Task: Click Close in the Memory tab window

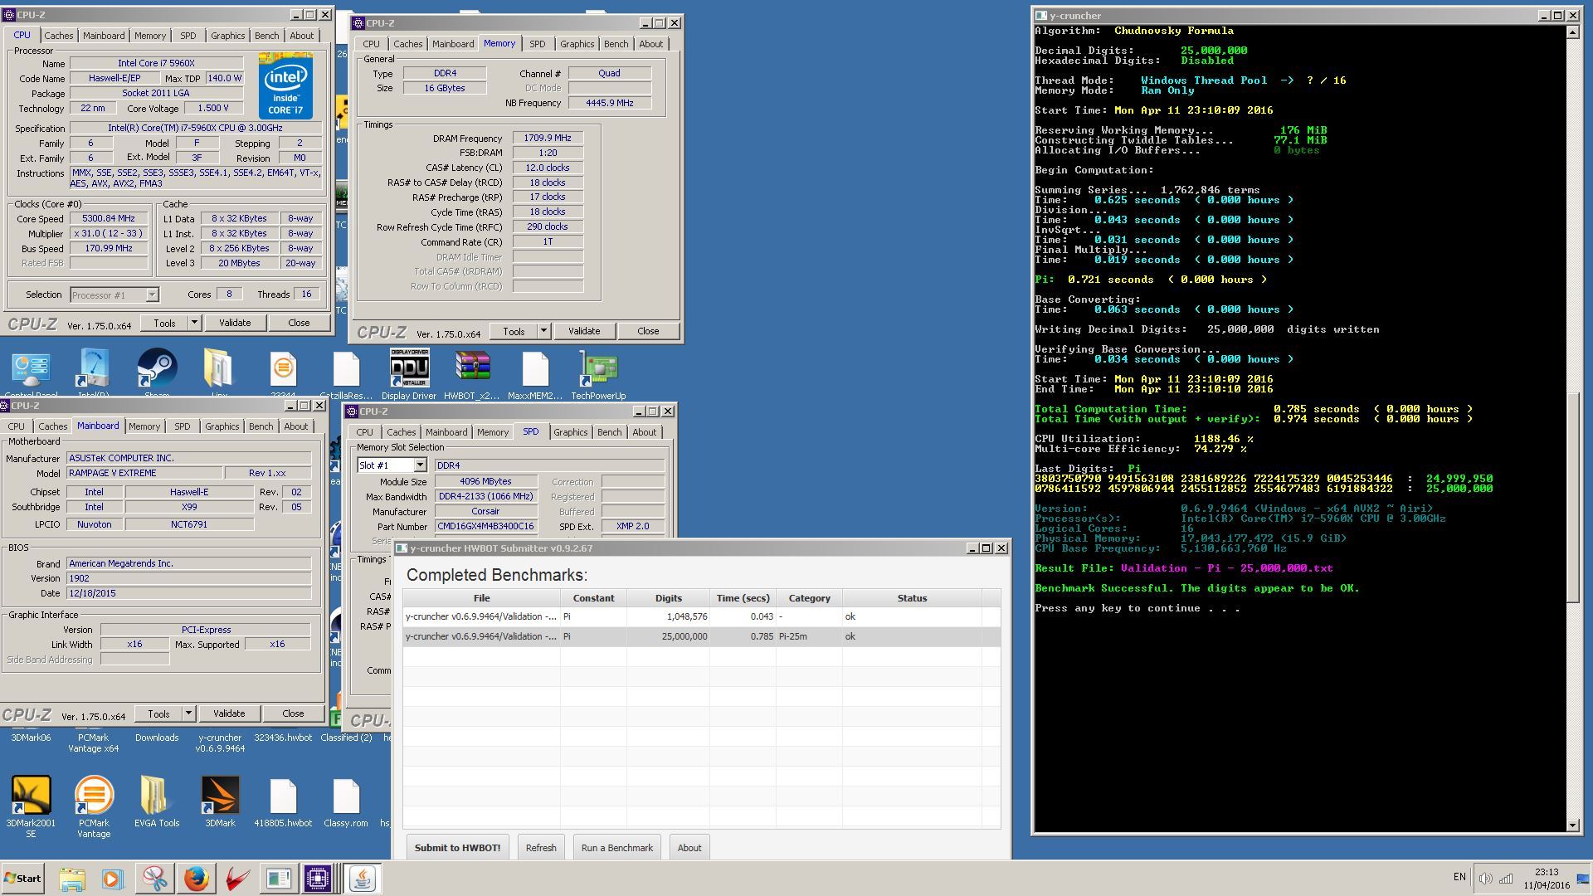Action: (x=648, y=331)
